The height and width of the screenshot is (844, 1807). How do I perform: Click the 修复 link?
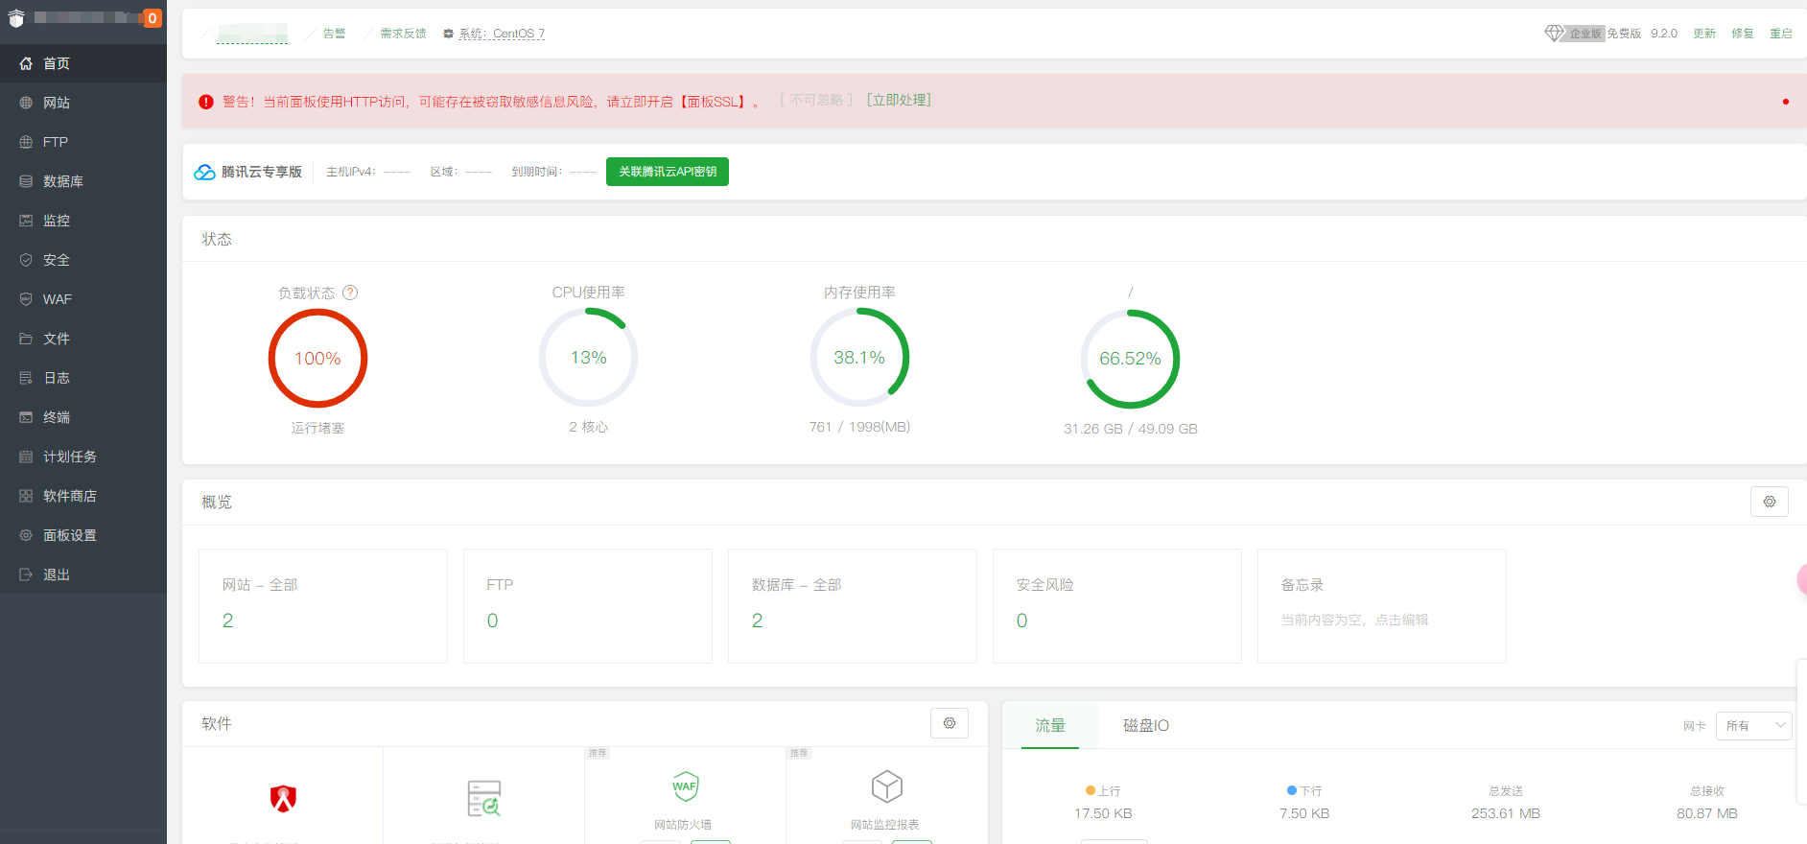point(1743,34)
